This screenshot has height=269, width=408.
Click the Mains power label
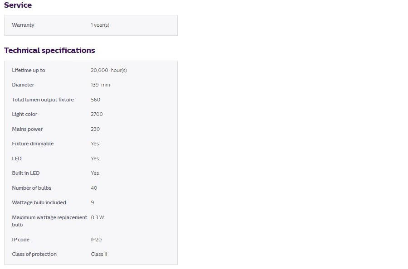pos(27,129)
